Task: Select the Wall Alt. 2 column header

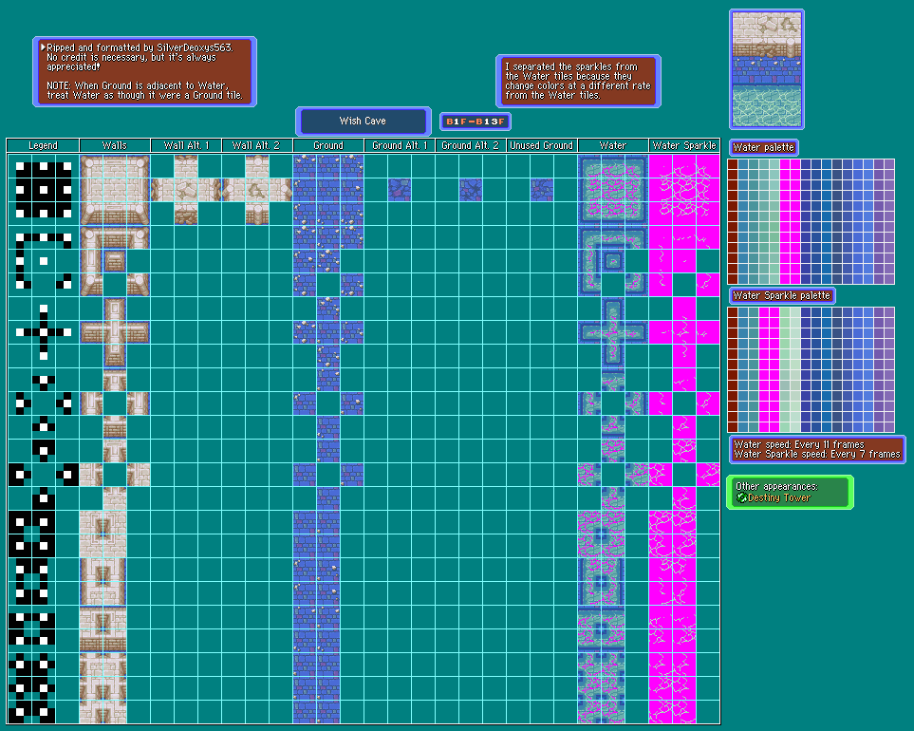Action: coord(257,145)
